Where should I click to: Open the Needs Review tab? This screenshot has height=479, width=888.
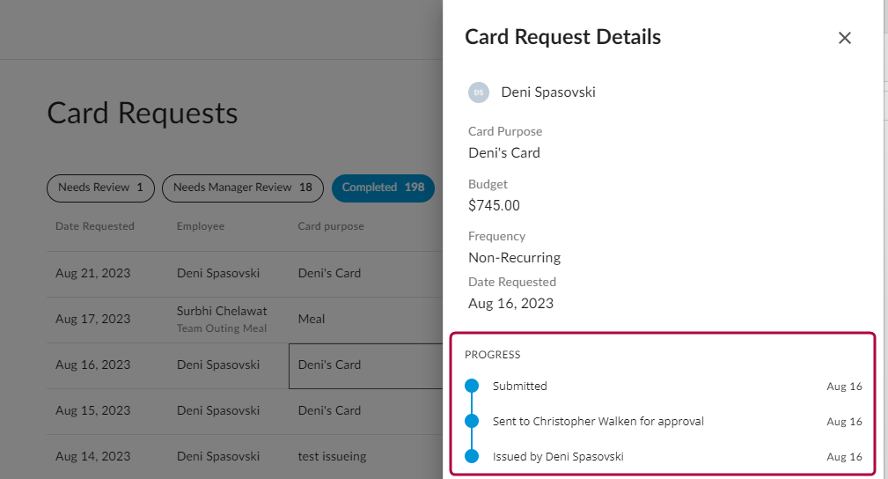[x=100, y=188]
